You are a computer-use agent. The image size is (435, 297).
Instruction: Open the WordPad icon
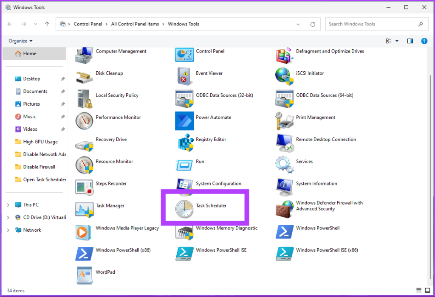pos(84,275)
